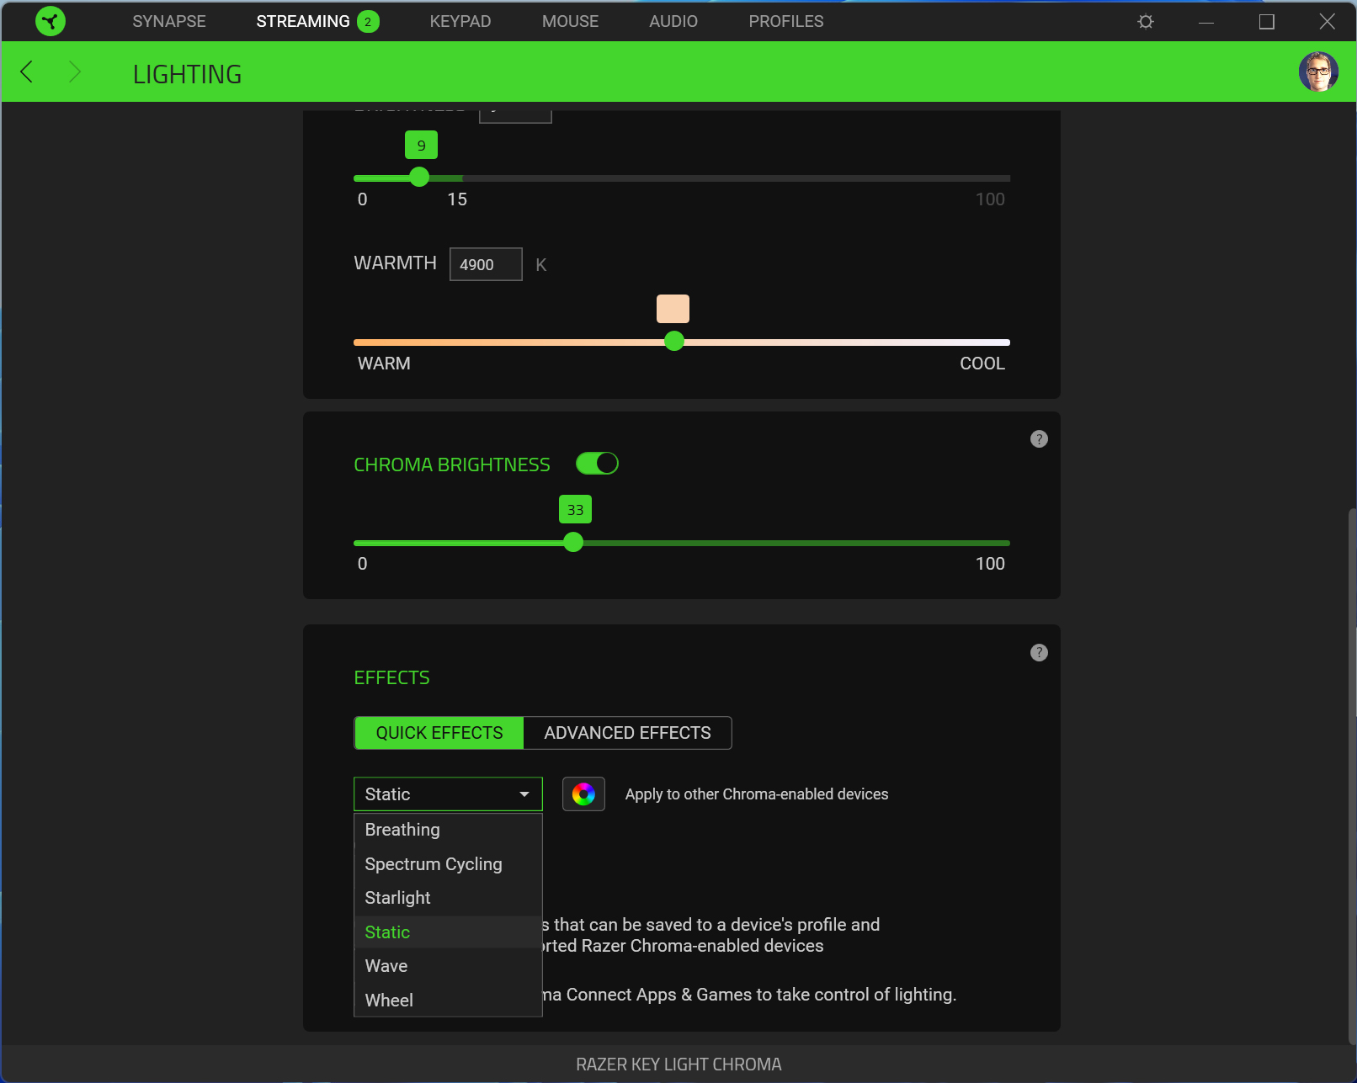Switch to the Mouse tab
The width and height of the screenshot is (1357, 1083).
tap(571, 22)
